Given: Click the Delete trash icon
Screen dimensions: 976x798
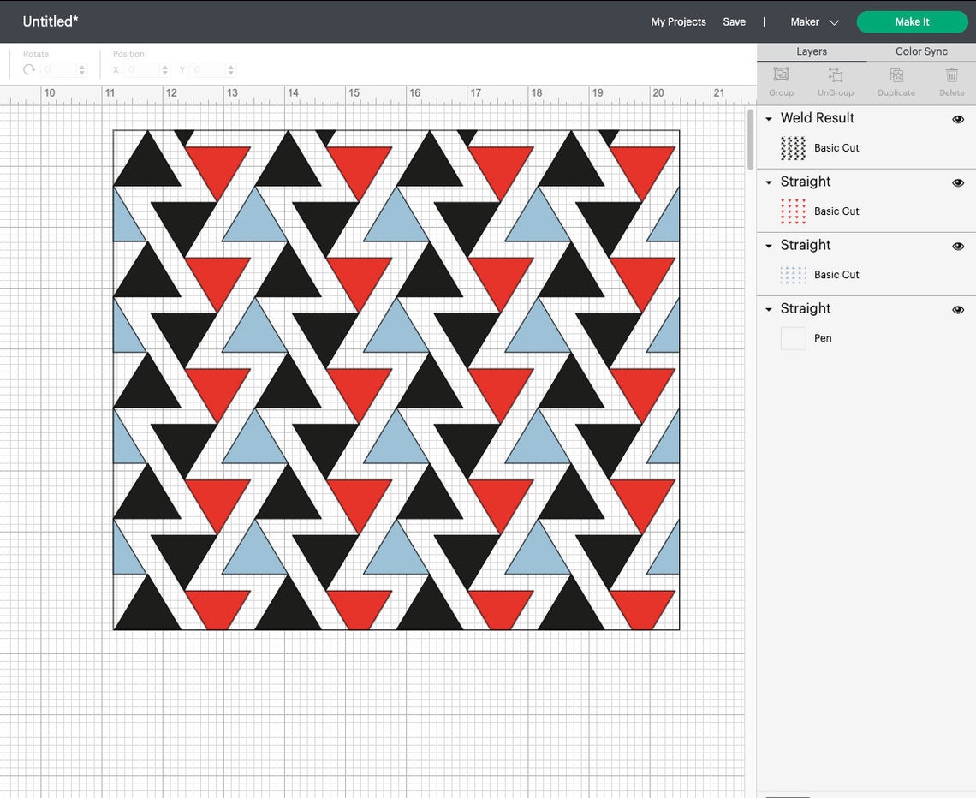Looking at the screenshot, I should (x=951, y=75).
